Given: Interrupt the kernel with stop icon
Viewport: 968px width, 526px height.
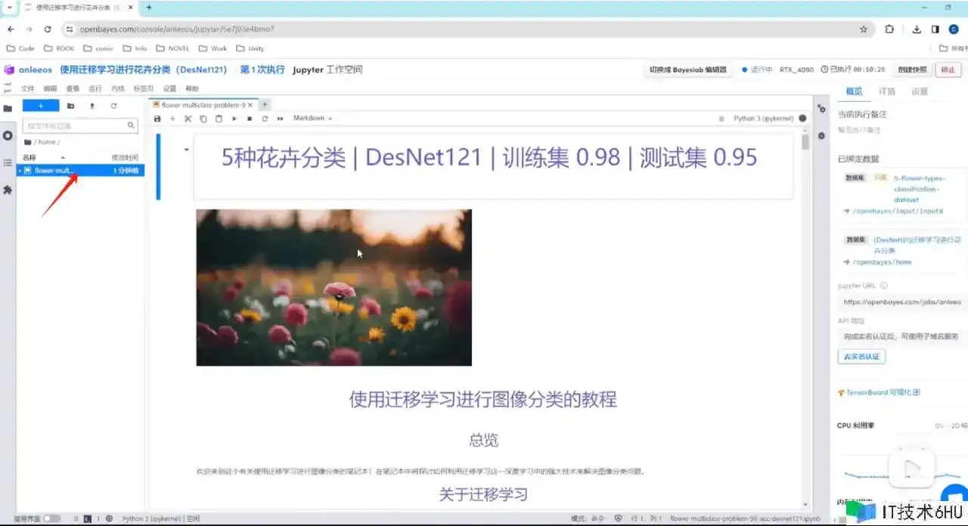Looking at the screenshot, I should pyautogui.click(x=250, y=119).
